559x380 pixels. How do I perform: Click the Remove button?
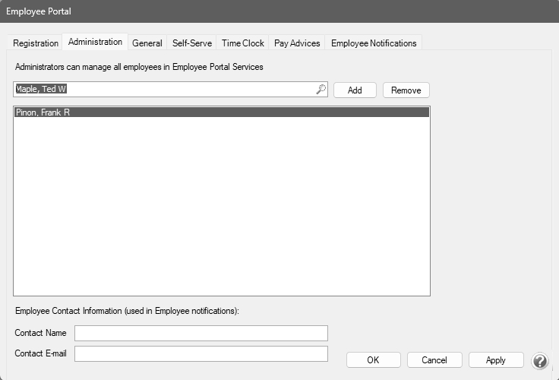tap(406, 90)
